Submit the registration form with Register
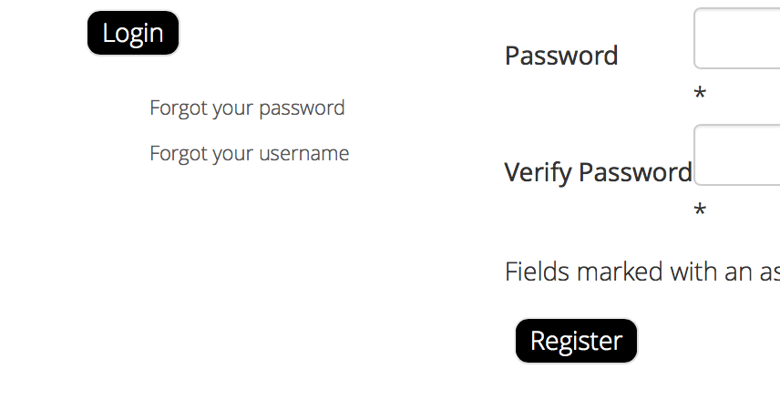The width and height of the screenshot is (780, 410). coord(576,341)
